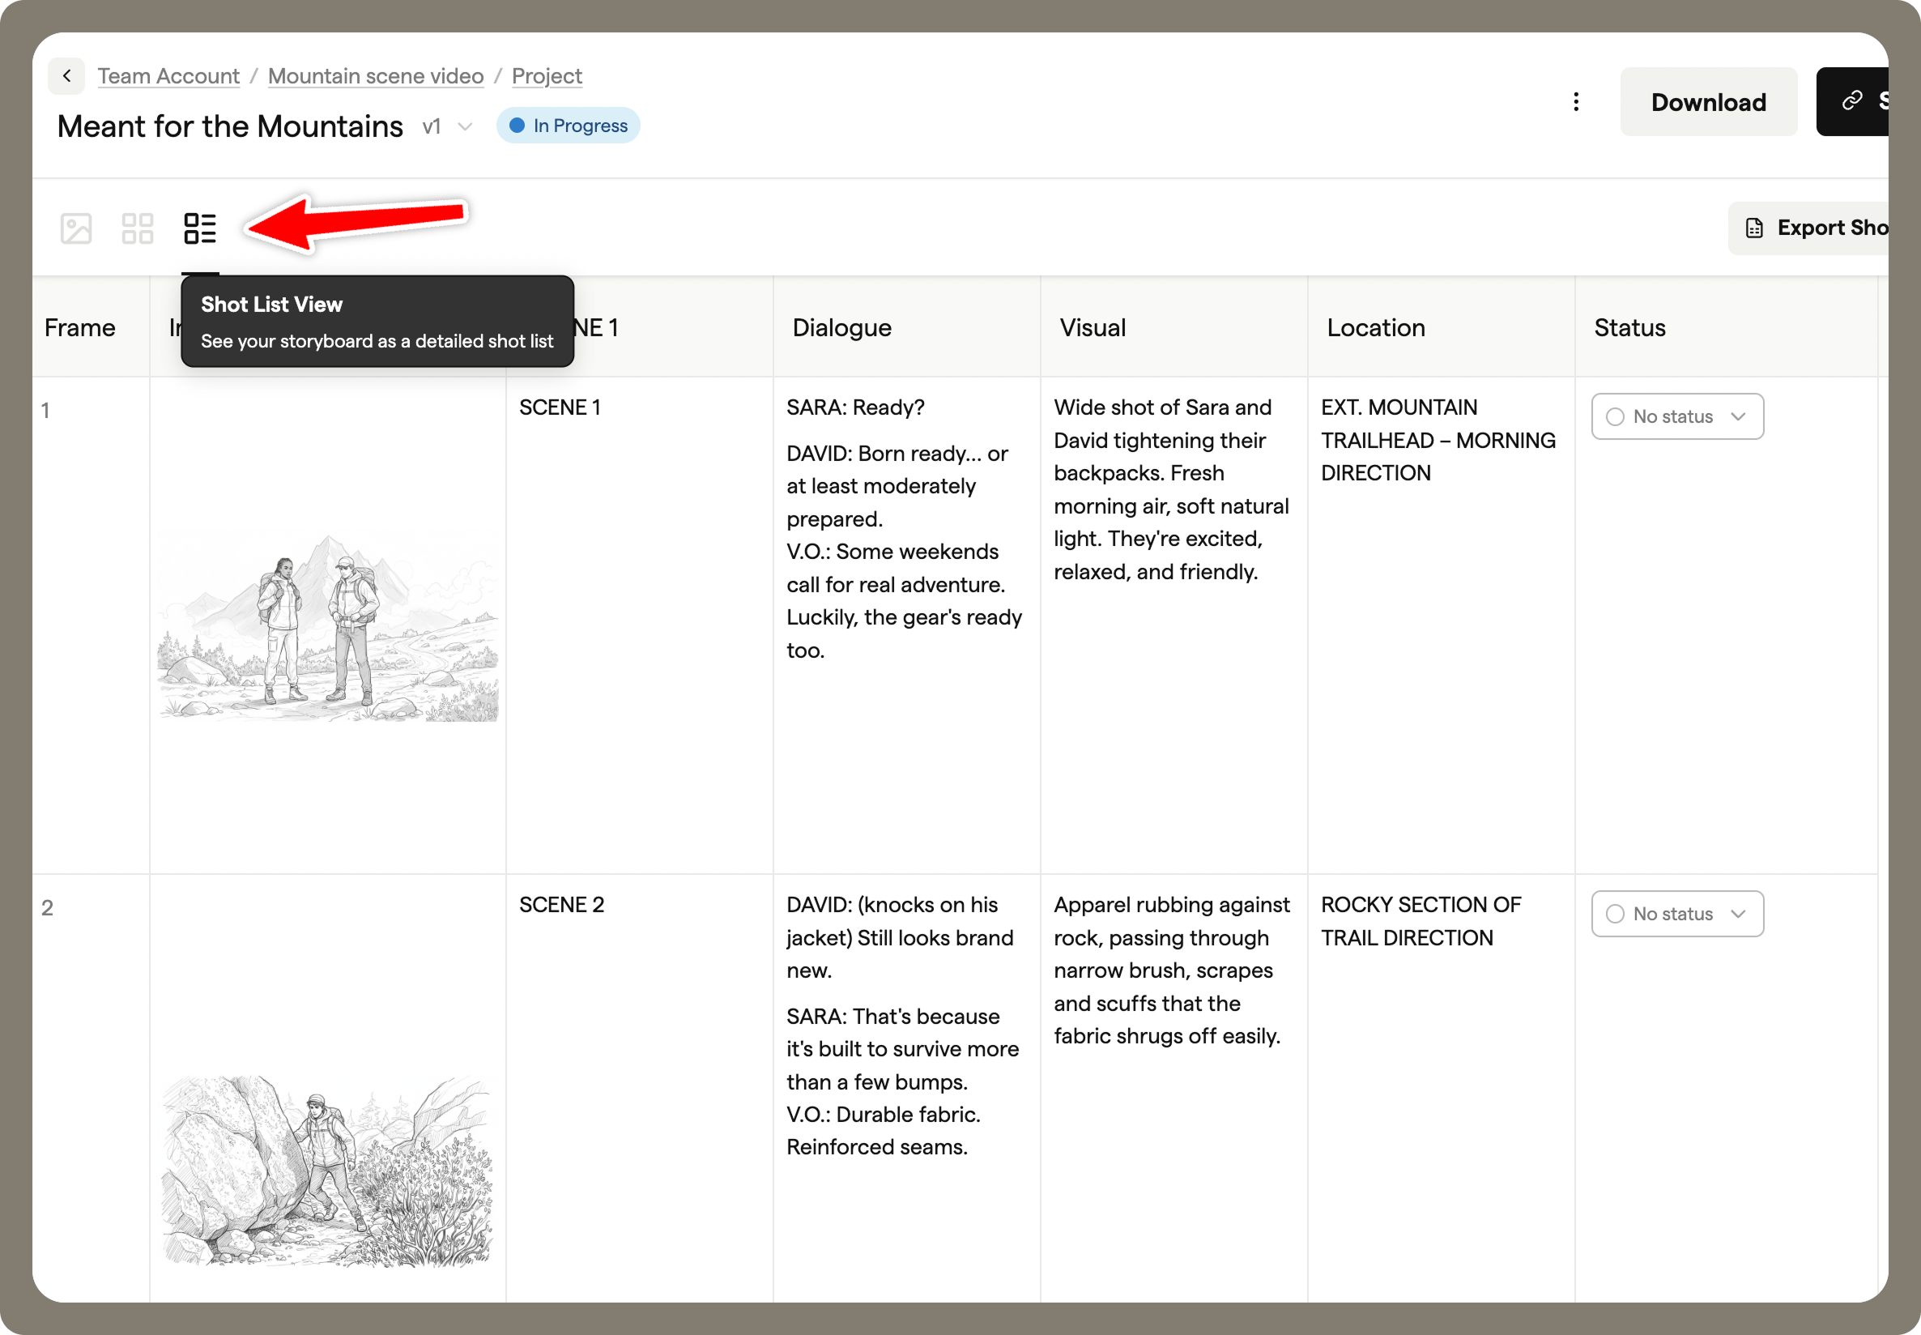Switch to grid view icon
The height and width of the screenshot is (1335, 1921).
click(x=137, y=228)
